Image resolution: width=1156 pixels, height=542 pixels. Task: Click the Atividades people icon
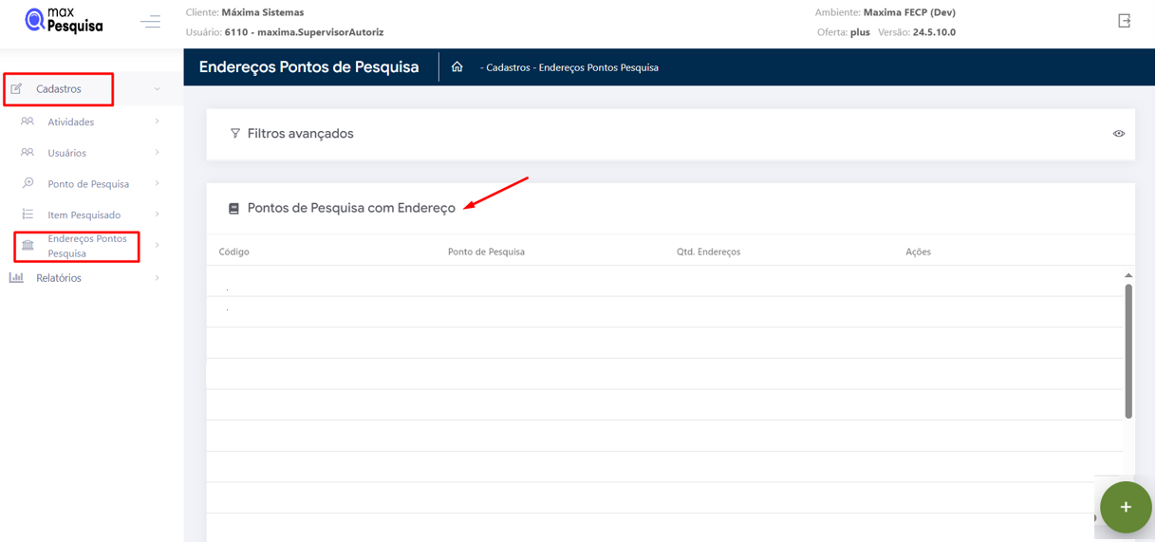click(x=28, y=121)
